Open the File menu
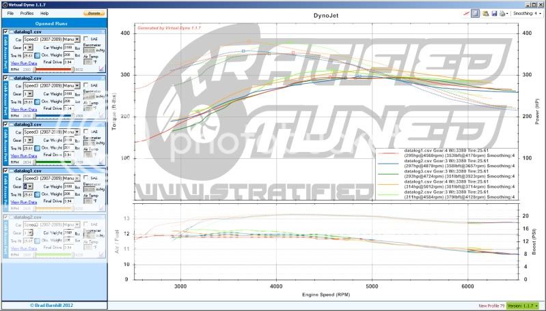The image size is (546, 311). pyautogui.click(x=10, y=13)
